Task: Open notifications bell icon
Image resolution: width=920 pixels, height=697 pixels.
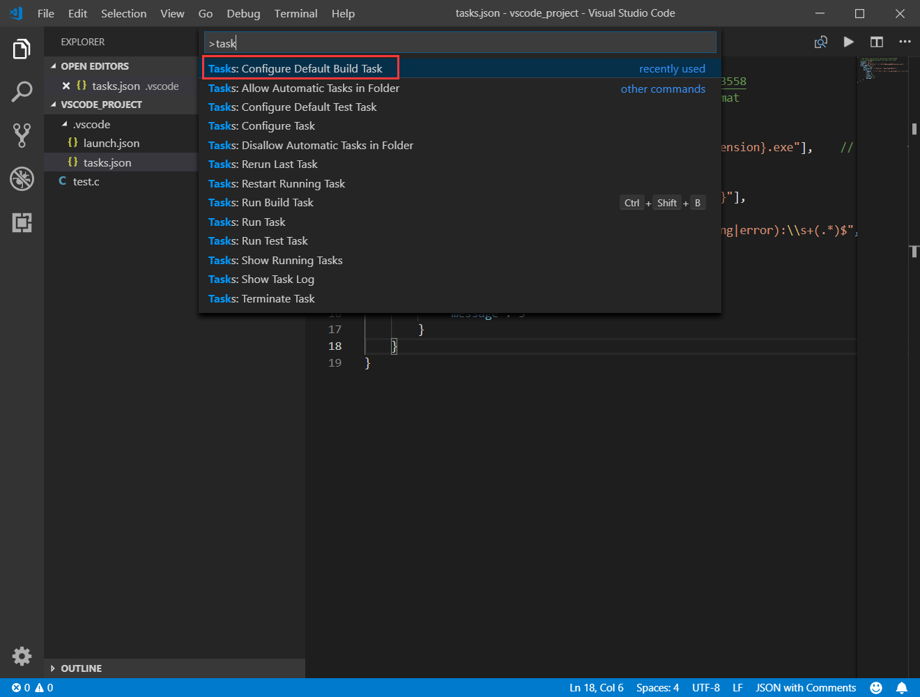Action: (x=901, y=688)
